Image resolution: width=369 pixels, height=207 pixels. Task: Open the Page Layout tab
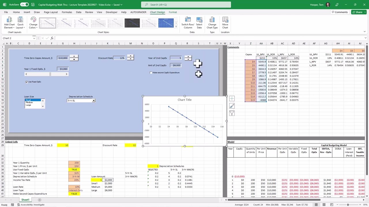pos(51,12)
